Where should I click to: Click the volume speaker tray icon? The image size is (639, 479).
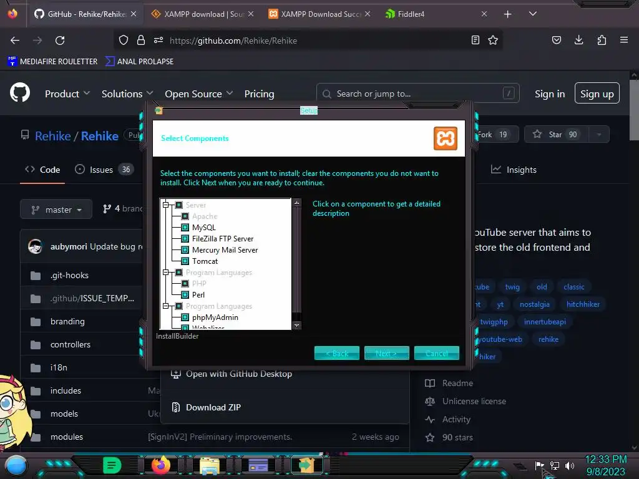click(570, 465)
